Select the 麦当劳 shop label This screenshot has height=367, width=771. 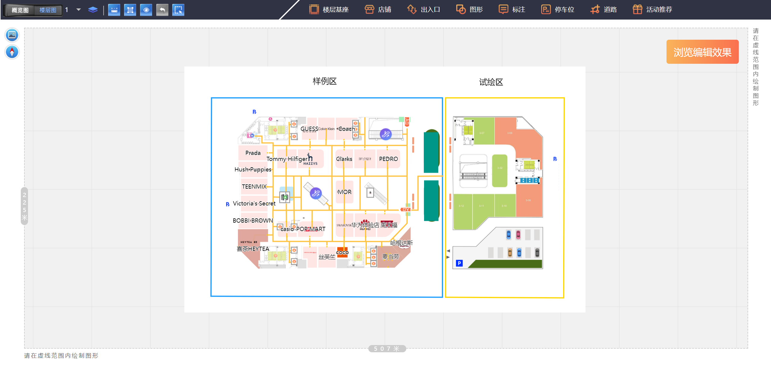tap(390, 257)
